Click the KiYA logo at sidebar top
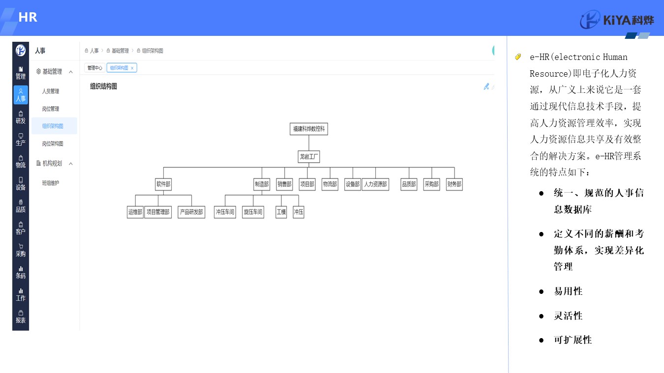The width and height of the screenshot is (664, 373). click(x=21, y=50)
